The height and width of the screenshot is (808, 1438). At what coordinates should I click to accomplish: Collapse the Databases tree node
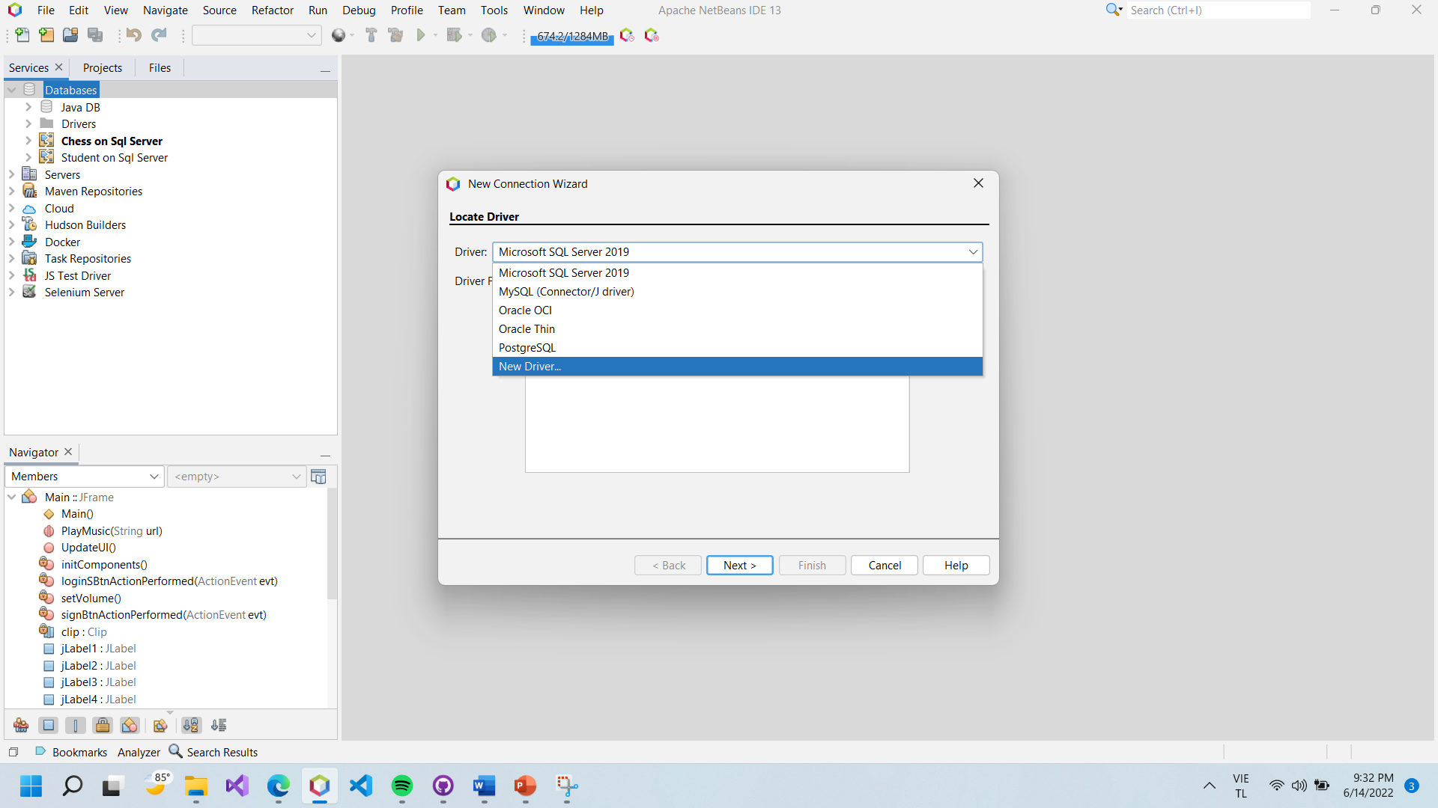point(11,90)
